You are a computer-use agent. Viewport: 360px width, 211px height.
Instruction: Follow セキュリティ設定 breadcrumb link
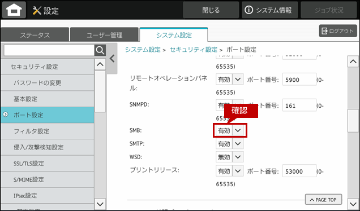(194, 50)
